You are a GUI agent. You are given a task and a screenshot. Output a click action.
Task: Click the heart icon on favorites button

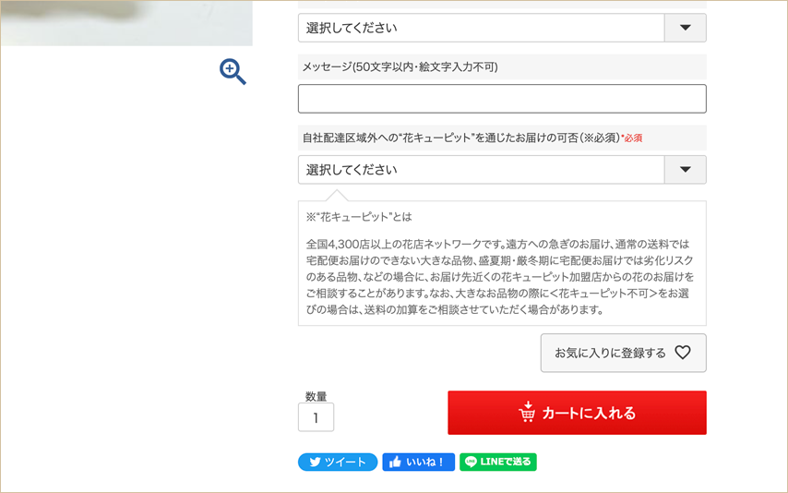[683, 353]
